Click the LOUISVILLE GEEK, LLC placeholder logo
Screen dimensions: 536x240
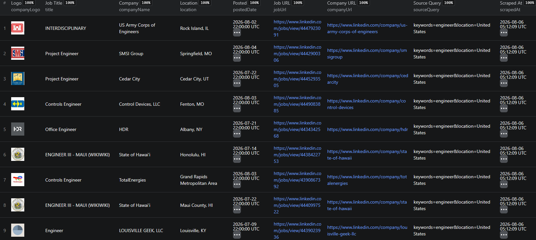(18, 230)
